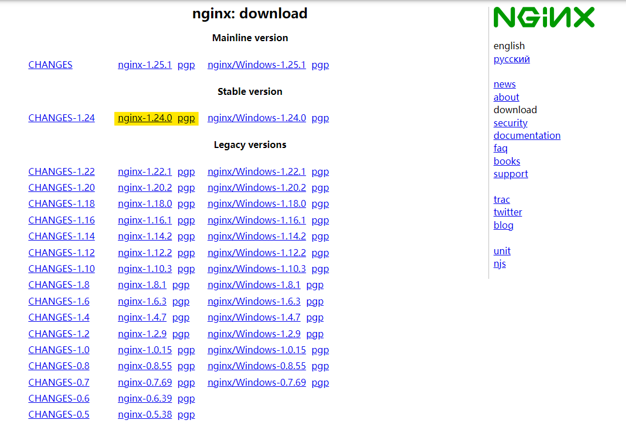
Task: Download nginx/Windows-1.16.1
Action: point(257,220)
